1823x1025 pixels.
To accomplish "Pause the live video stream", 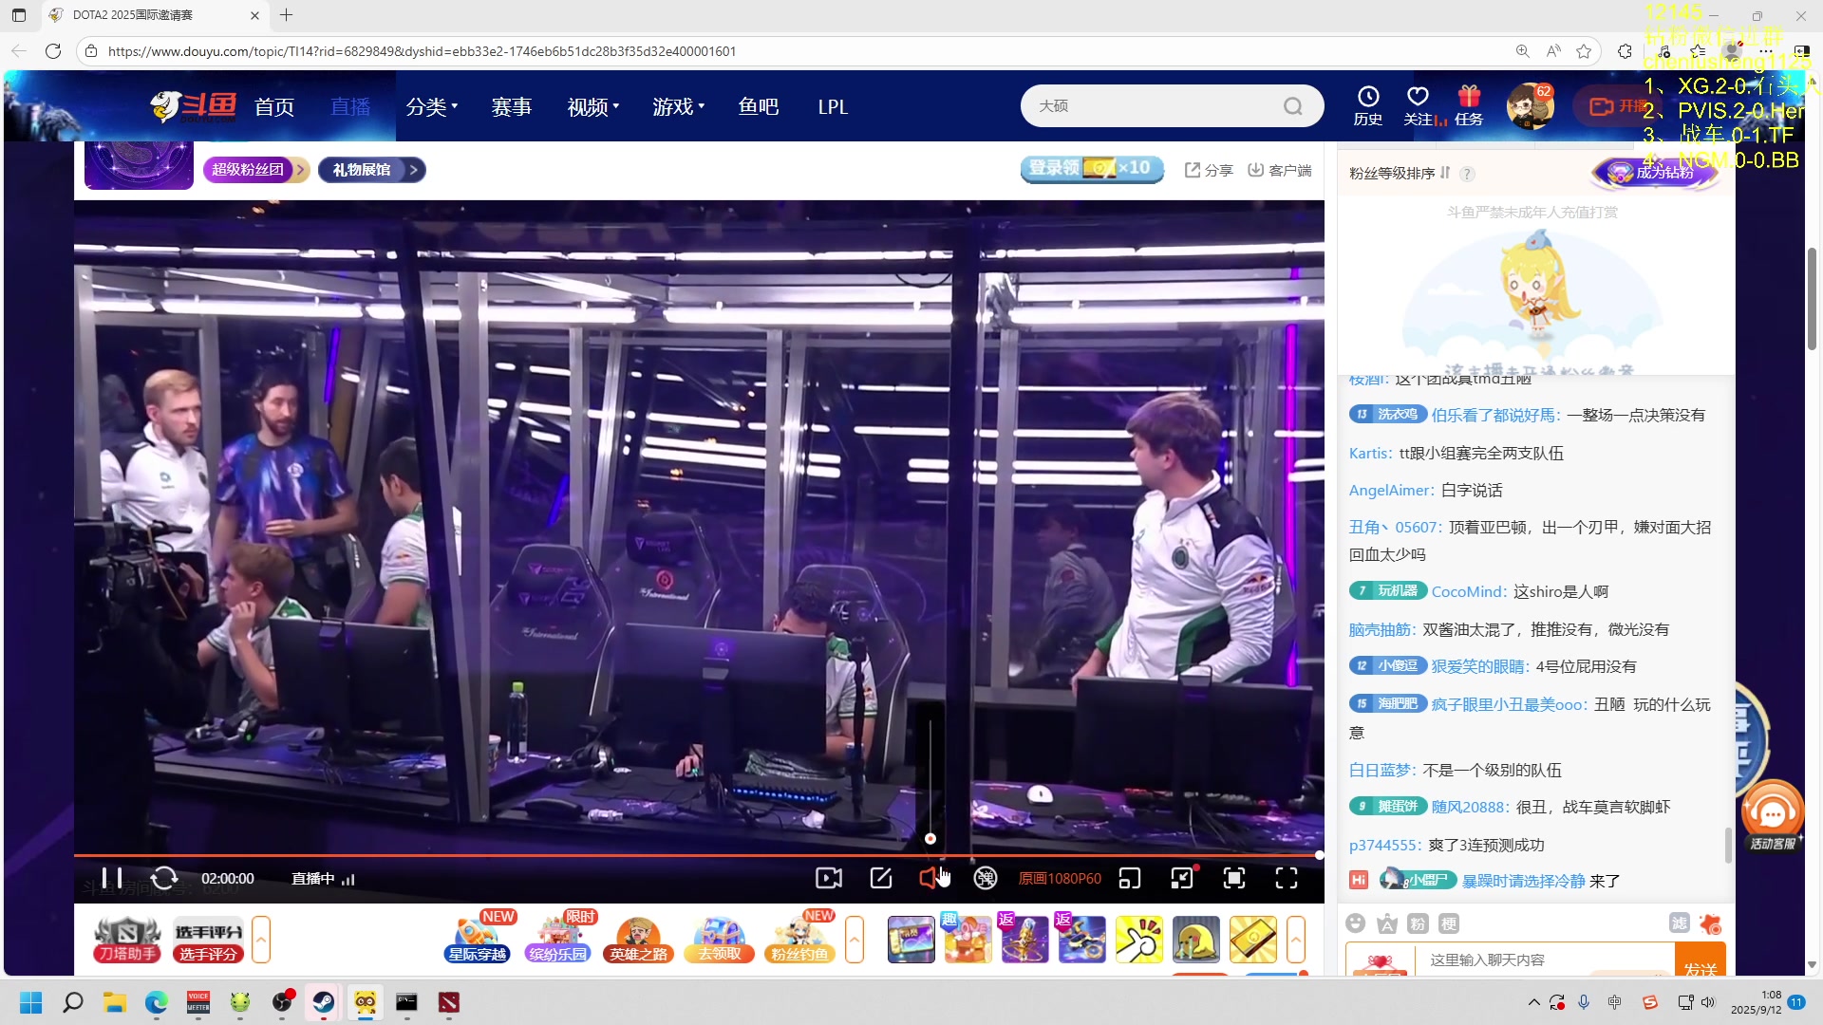I will 112,878.
